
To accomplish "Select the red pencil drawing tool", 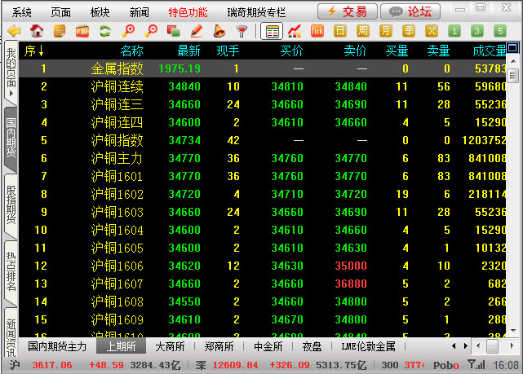I will 196,31.
